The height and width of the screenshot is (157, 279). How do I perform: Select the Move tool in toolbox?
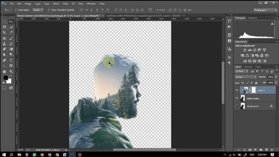[x=11, y=22]
